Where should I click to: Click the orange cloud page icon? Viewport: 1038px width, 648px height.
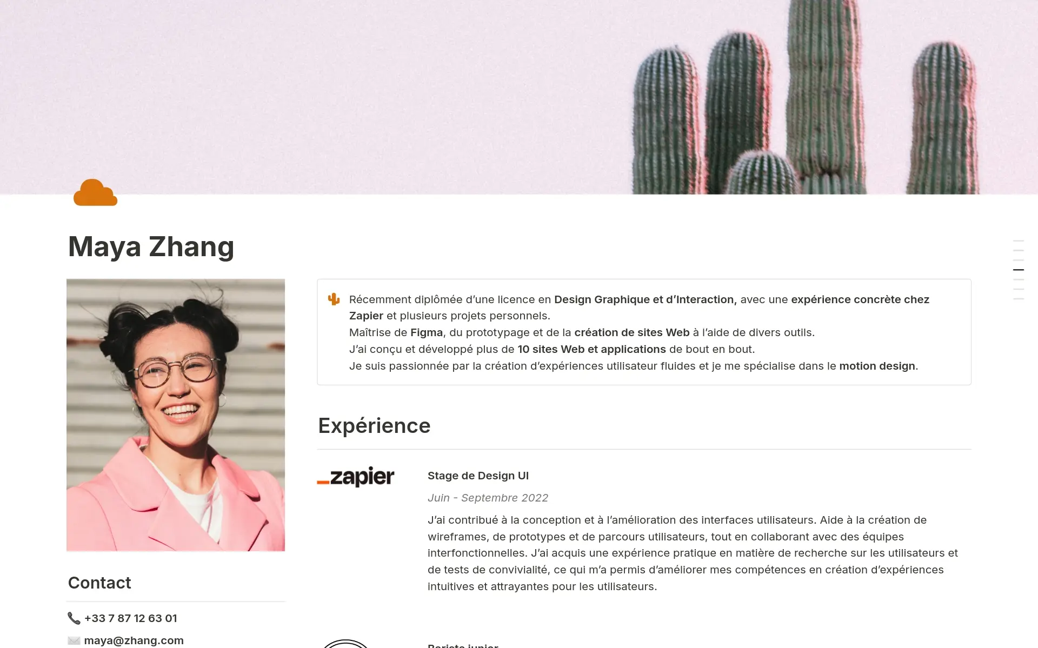(95, 192)
